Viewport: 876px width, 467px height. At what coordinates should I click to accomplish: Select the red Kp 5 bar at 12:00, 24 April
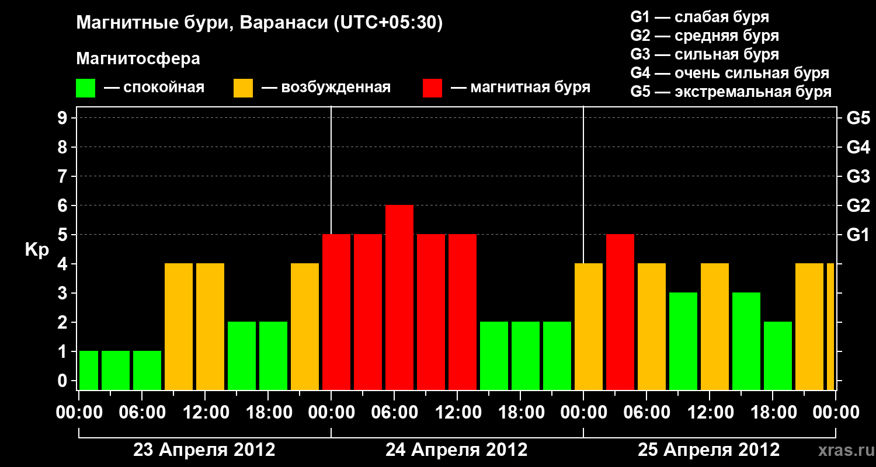pos(463,312)
